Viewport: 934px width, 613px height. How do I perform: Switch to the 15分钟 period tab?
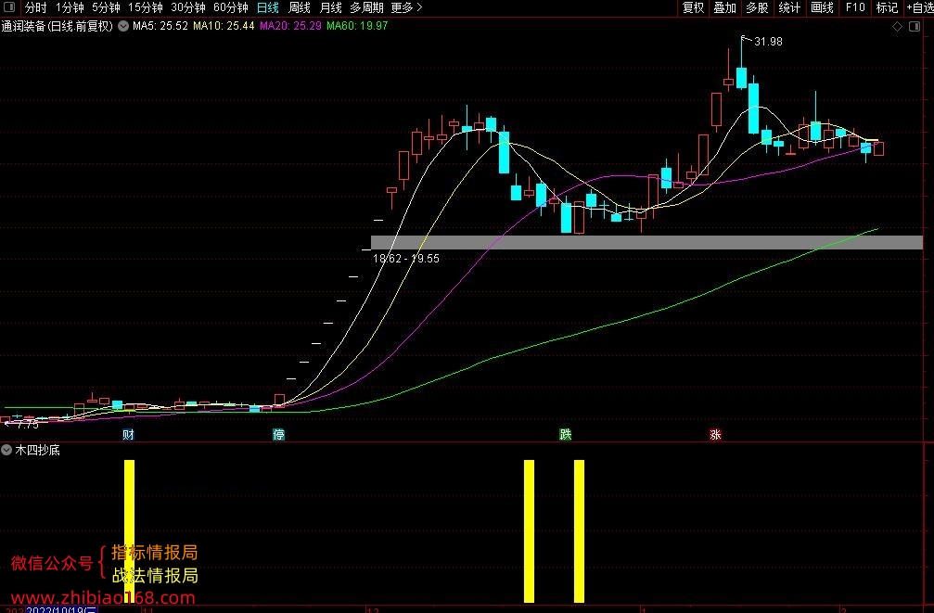(146, 7)
